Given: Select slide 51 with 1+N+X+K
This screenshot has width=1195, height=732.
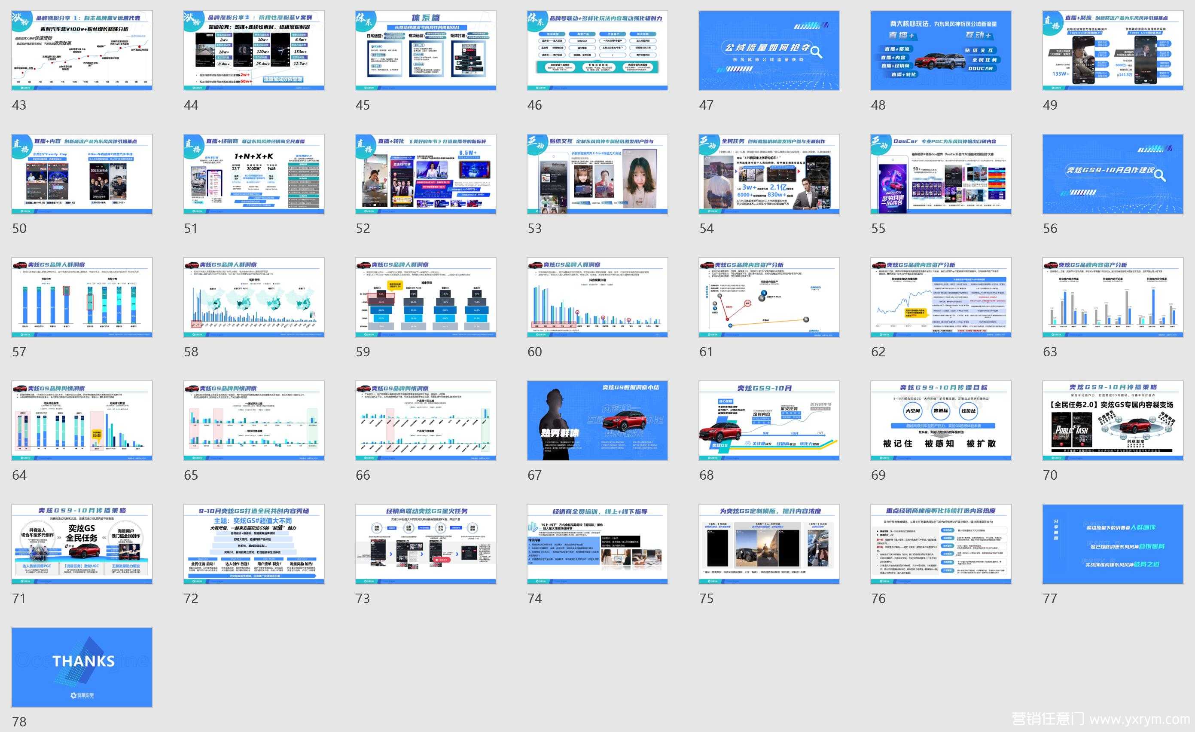Looking at the screenshot, I should tap(253, 174).
